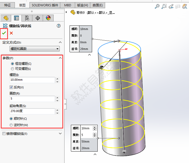The image size is (189, 163).
Task: Expand the flyout tree arrow beside 零件9
Action: [x=66, y=12]
